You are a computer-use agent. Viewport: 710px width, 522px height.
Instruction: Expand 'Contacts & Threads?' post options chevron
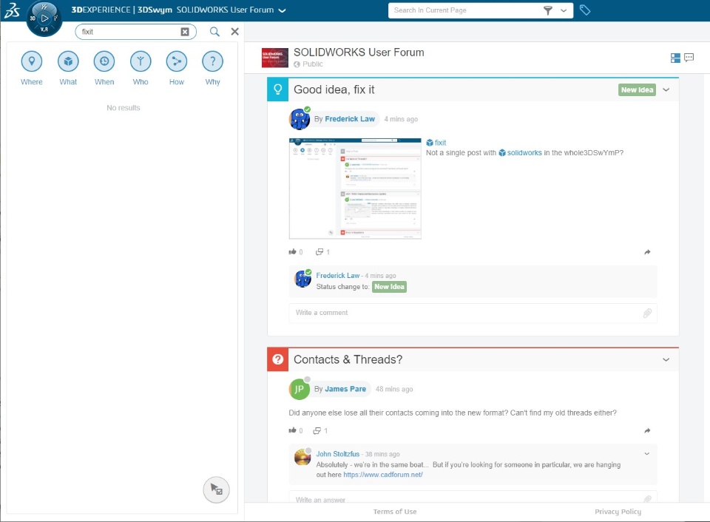(x=666, y=359)
